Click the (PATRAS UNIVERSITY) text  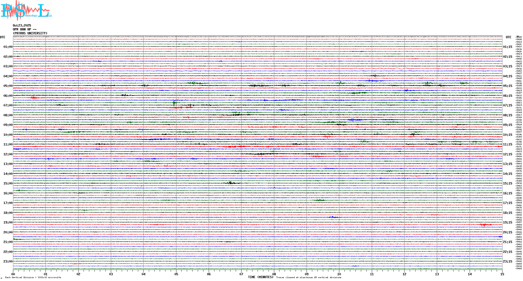click(x=30, y=33)
